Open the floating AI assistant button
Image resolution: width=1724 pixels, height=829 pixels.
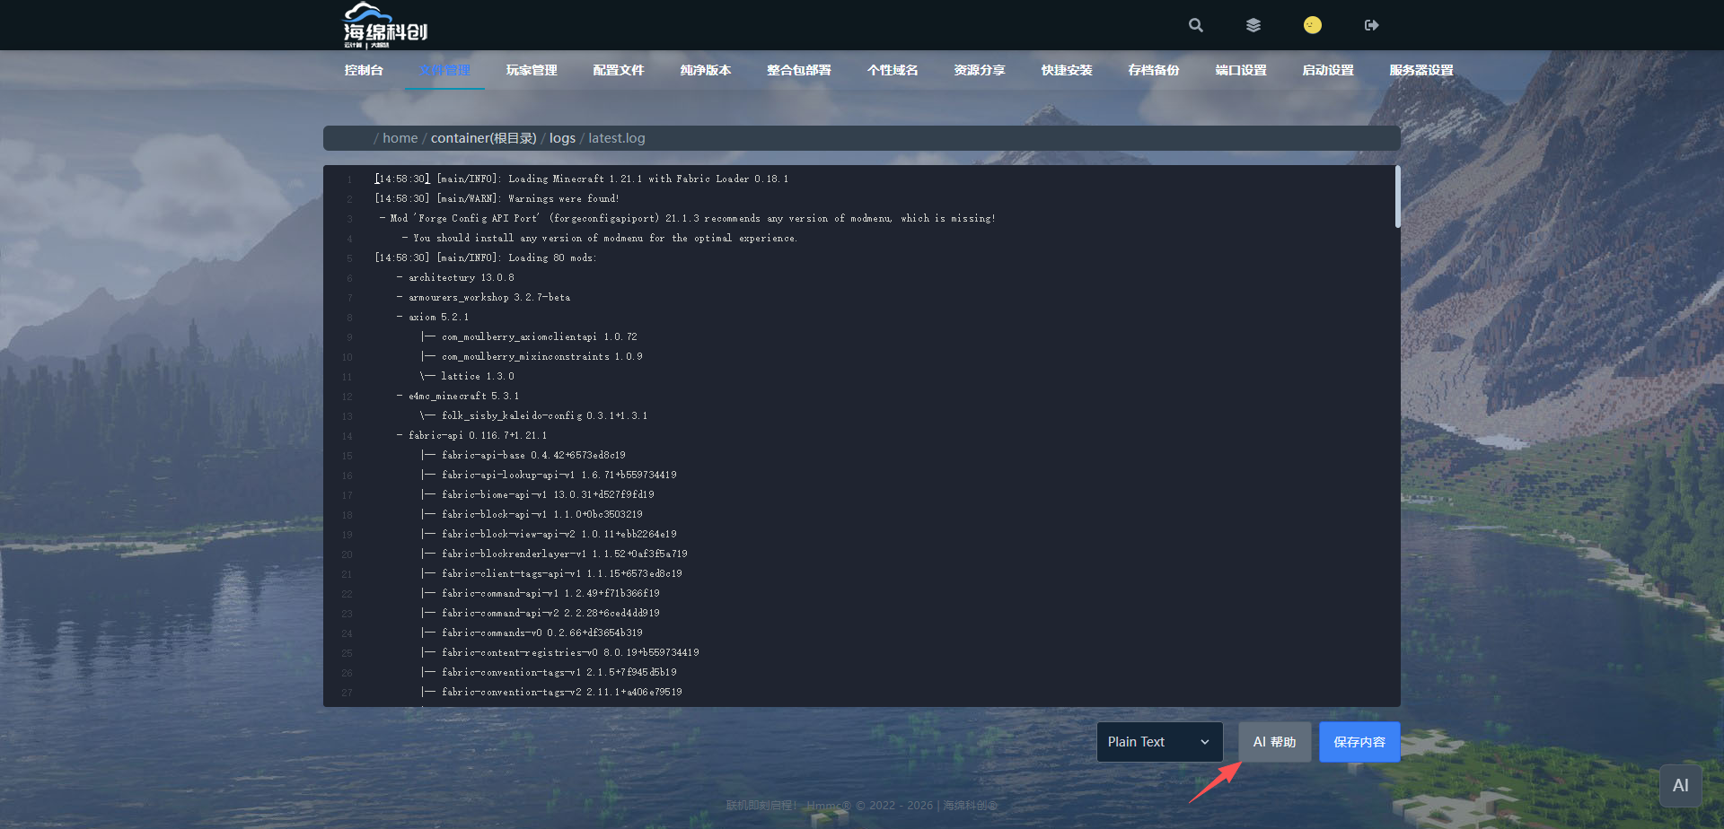pyautogui.click(x=1680, y=786)
